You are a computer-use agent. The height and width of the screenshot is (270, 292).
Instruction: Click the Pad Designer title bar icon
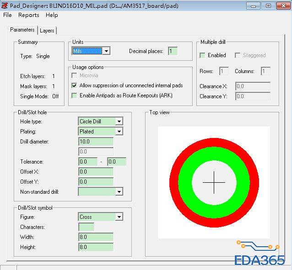coord(5,5)
